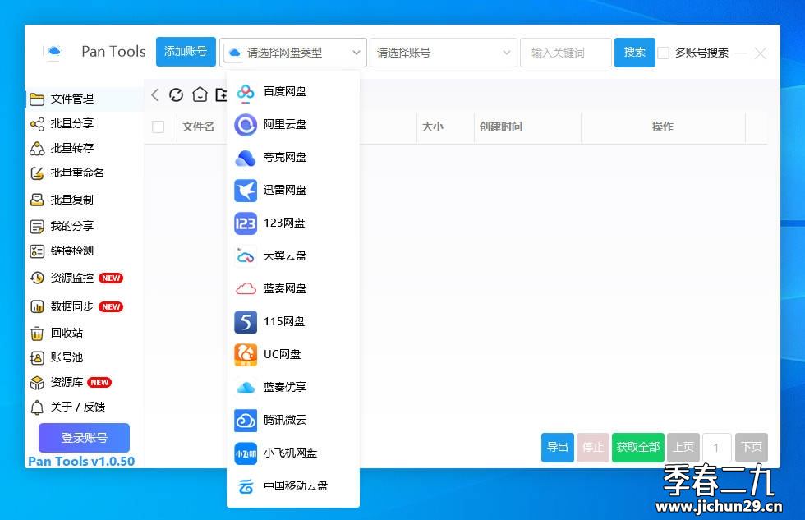Click the 阿里云盘 logo icon
This screenshot has height=520, width=805.
coord(246,125)
